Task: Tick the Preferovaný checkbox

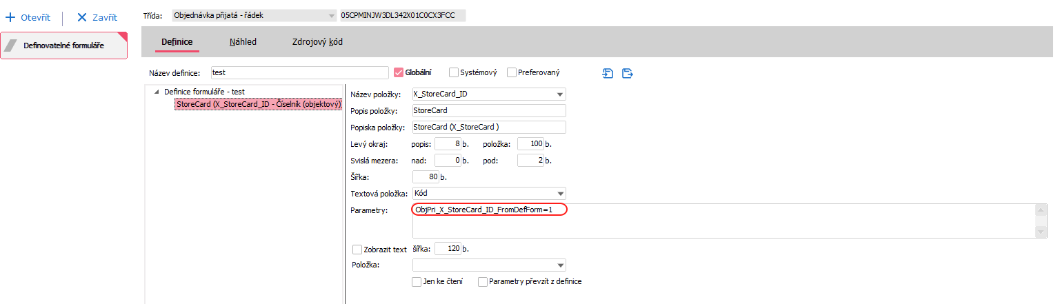Action: pos(512,72)
